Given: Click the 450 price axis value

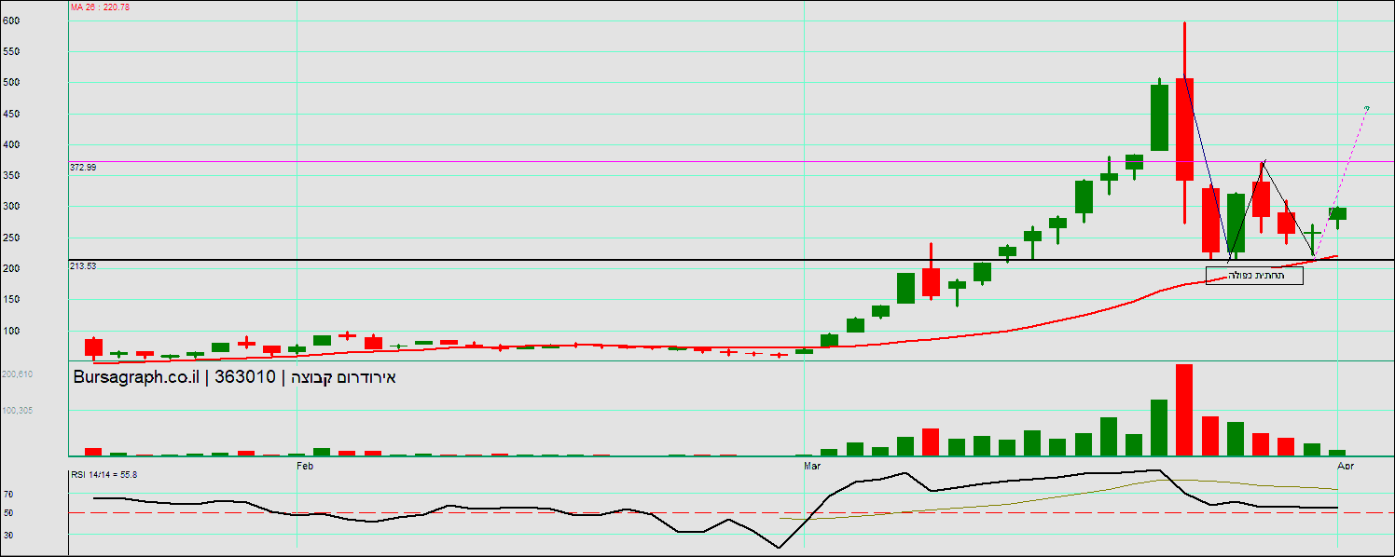Looking at the screenshot, I should pos(11,114).
